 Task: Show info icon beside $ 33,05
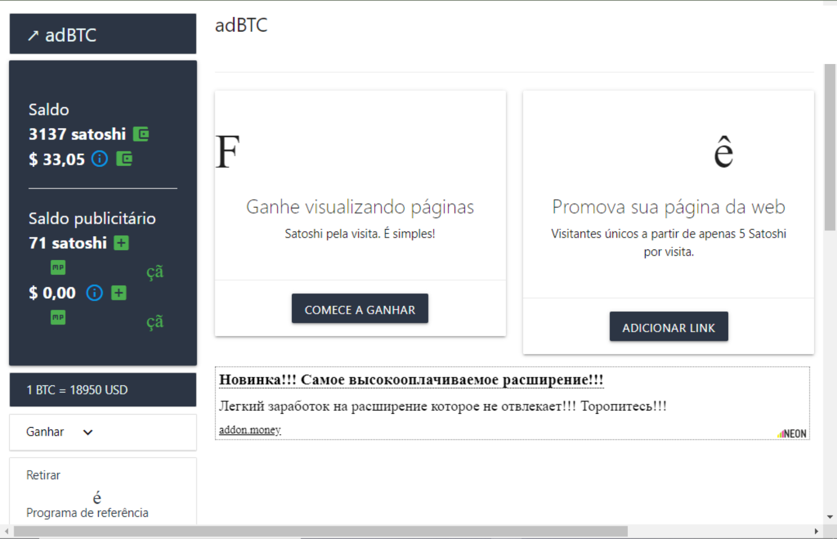point(100,159)
